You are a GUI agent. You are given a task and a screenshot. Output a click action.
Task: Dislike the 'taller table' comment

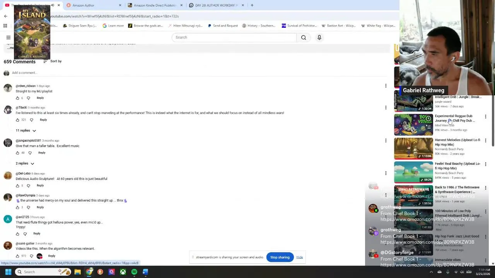(x=30, y=153)
